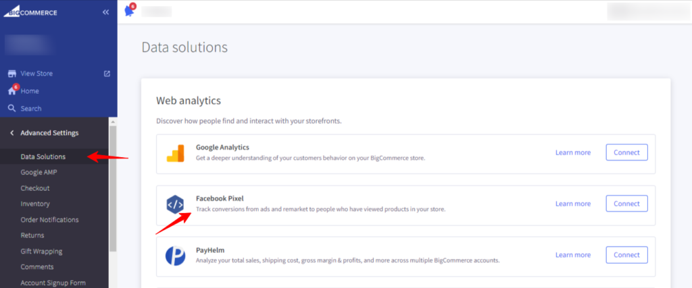The width and height of the screenshot is (692, 288).
Task: Click the Search magnifier icon
Action: click(12, 109)
